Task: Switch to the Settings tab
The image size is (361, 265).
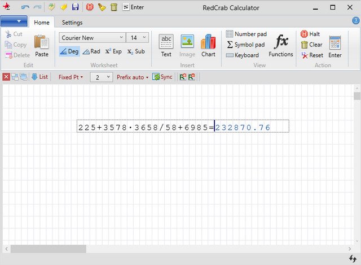Action: click(x=72, y=23)
